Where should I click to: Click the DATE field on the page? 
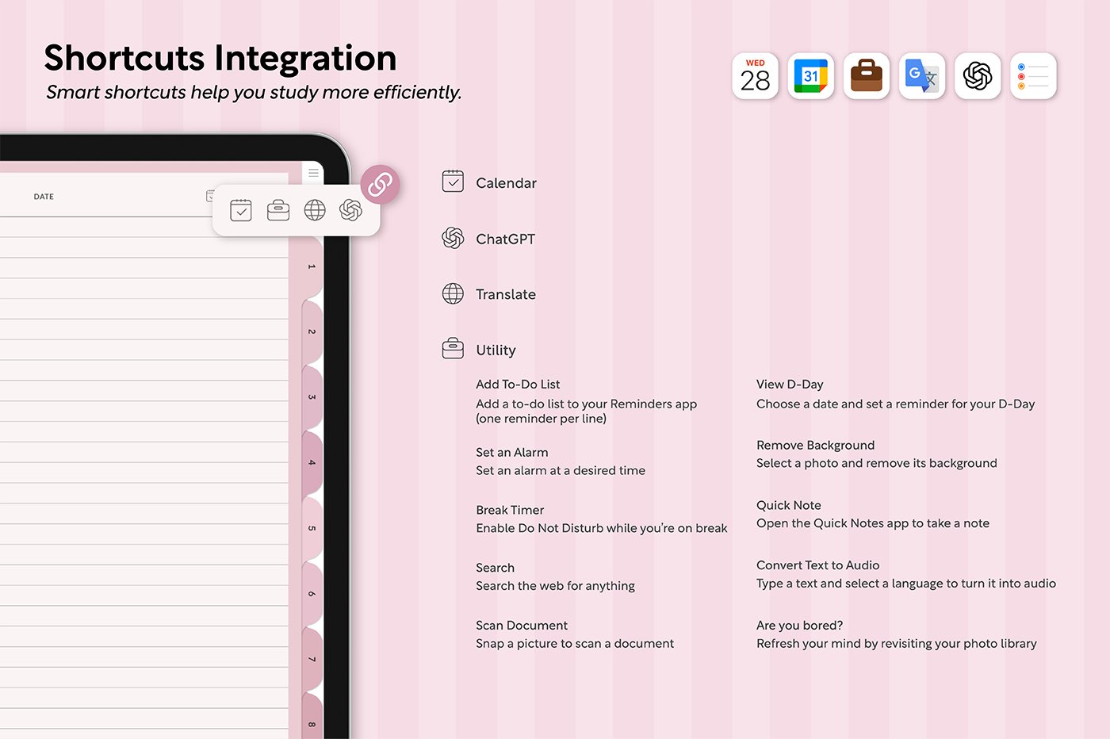tap(44, 197)
